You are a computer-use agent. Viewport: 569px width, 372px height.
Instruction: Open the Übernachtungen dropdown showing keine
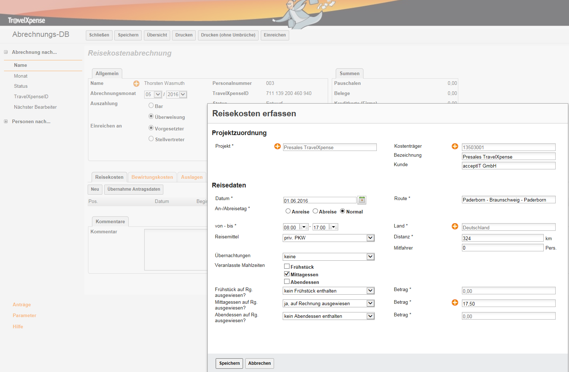(x=328, y=256)
